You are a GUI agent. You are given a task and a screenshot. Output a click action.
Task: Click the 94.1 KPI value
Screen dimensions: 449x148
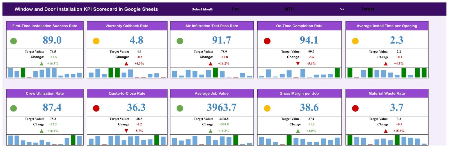pos(309,40)
